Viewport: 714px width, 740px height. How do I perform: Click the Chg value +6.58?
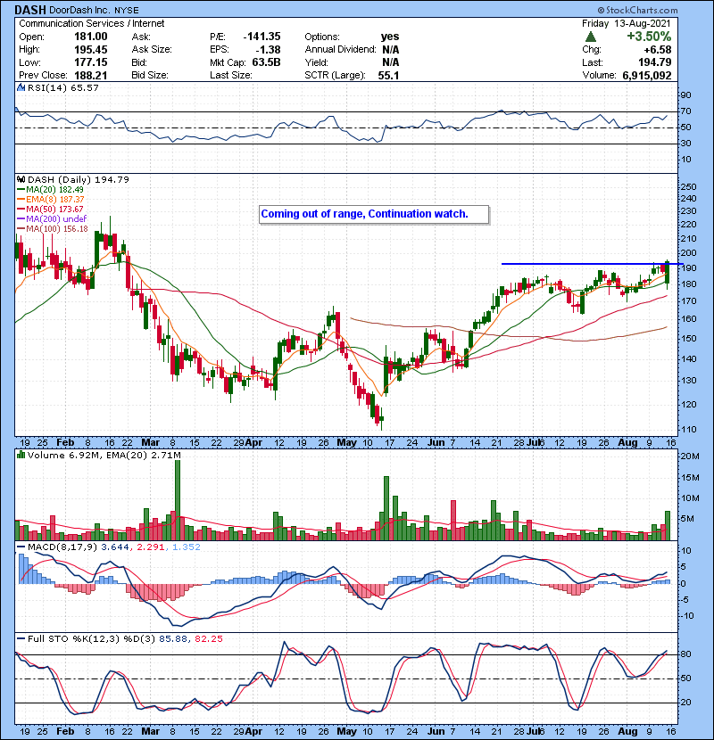click(657, 50)
